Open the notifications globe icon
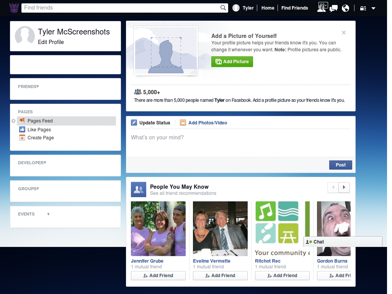Screen dimensions: 392x294 point(346,8)
